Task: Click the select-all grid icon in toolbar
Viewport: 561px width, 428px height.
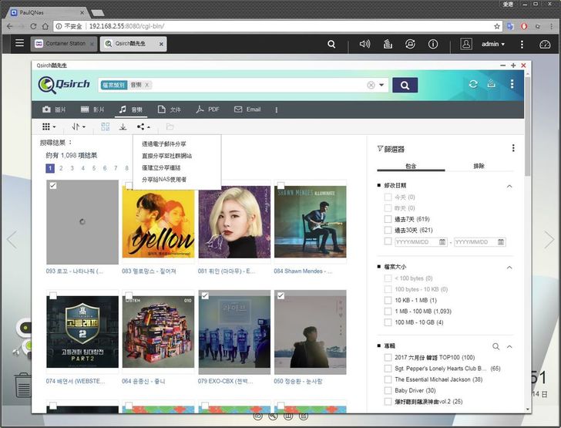Action: pyautogui.click(x=105, y=126)
